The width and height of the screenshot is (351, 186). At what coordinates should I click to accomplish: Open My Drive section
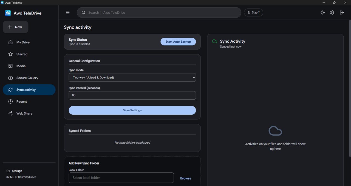(29, 42)
